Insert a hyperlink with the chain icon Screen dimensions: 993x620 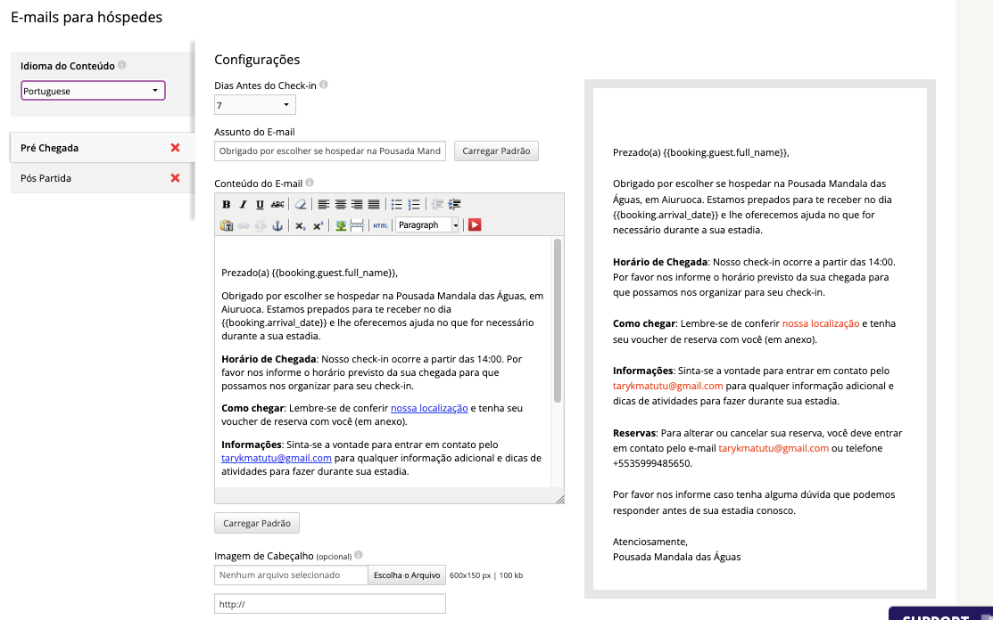point(244,225)
